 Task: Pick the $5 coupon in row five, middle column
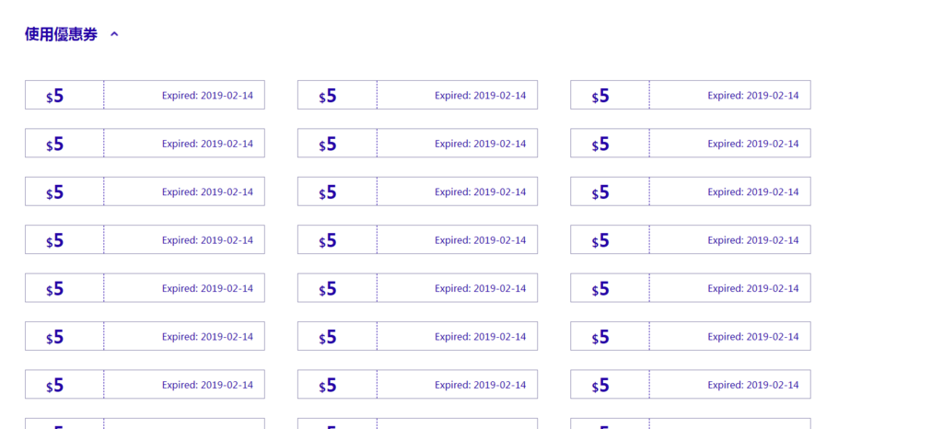(417, 288)
